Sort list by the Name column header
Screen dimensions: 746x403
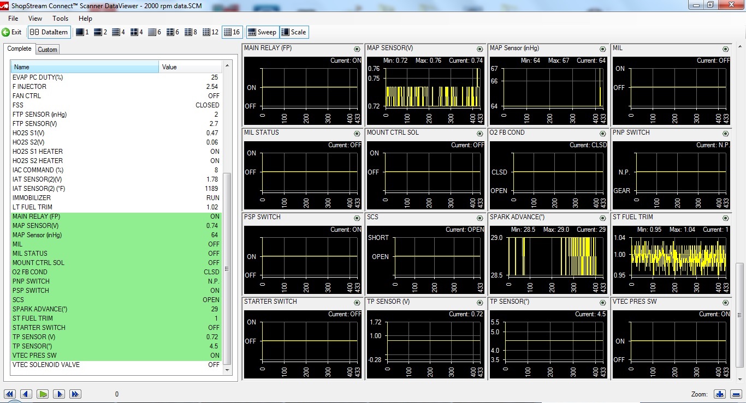[x=85, y=67]
